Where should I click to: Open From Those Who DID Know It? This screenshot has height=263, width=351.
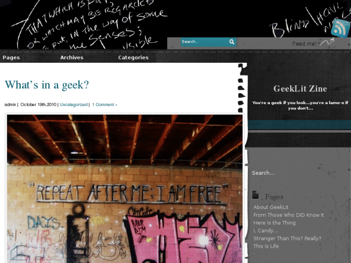coord(289,215)
